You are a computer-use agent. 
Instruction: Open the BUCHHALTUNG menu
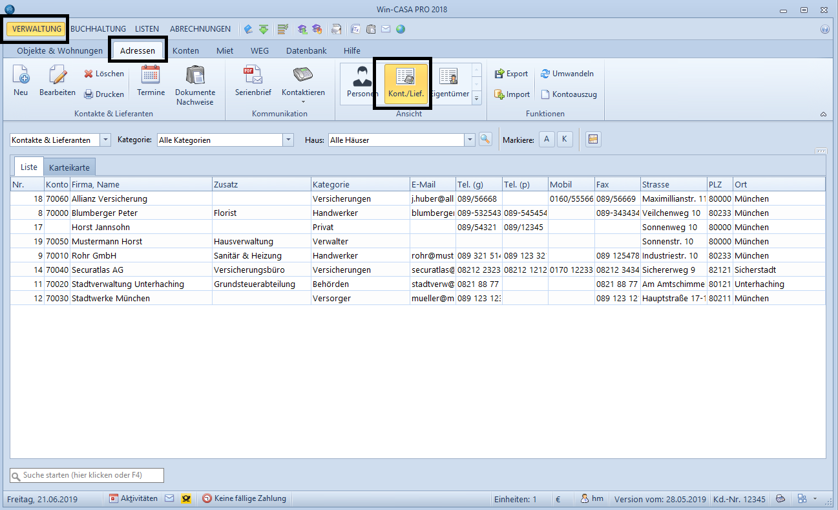point(98,29)
